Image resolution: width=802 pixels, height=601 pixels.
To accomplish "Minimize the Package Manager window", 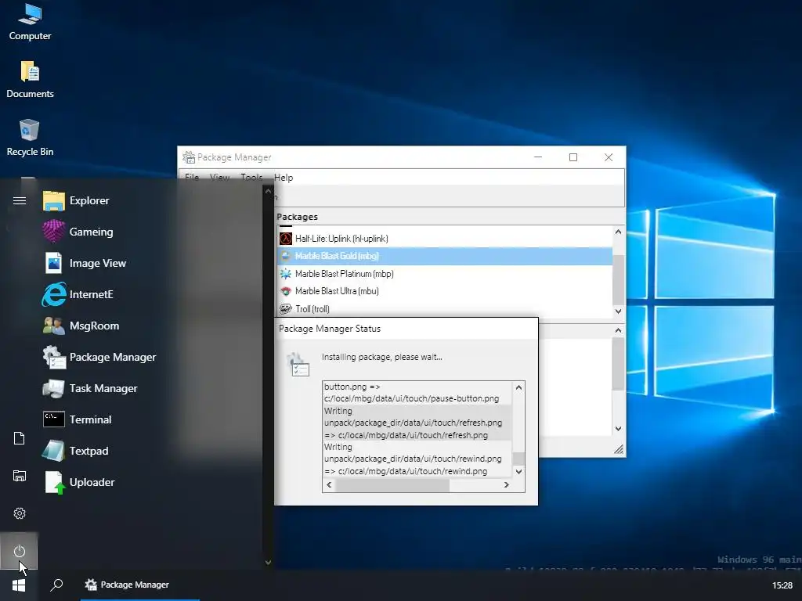I will 538,157.
